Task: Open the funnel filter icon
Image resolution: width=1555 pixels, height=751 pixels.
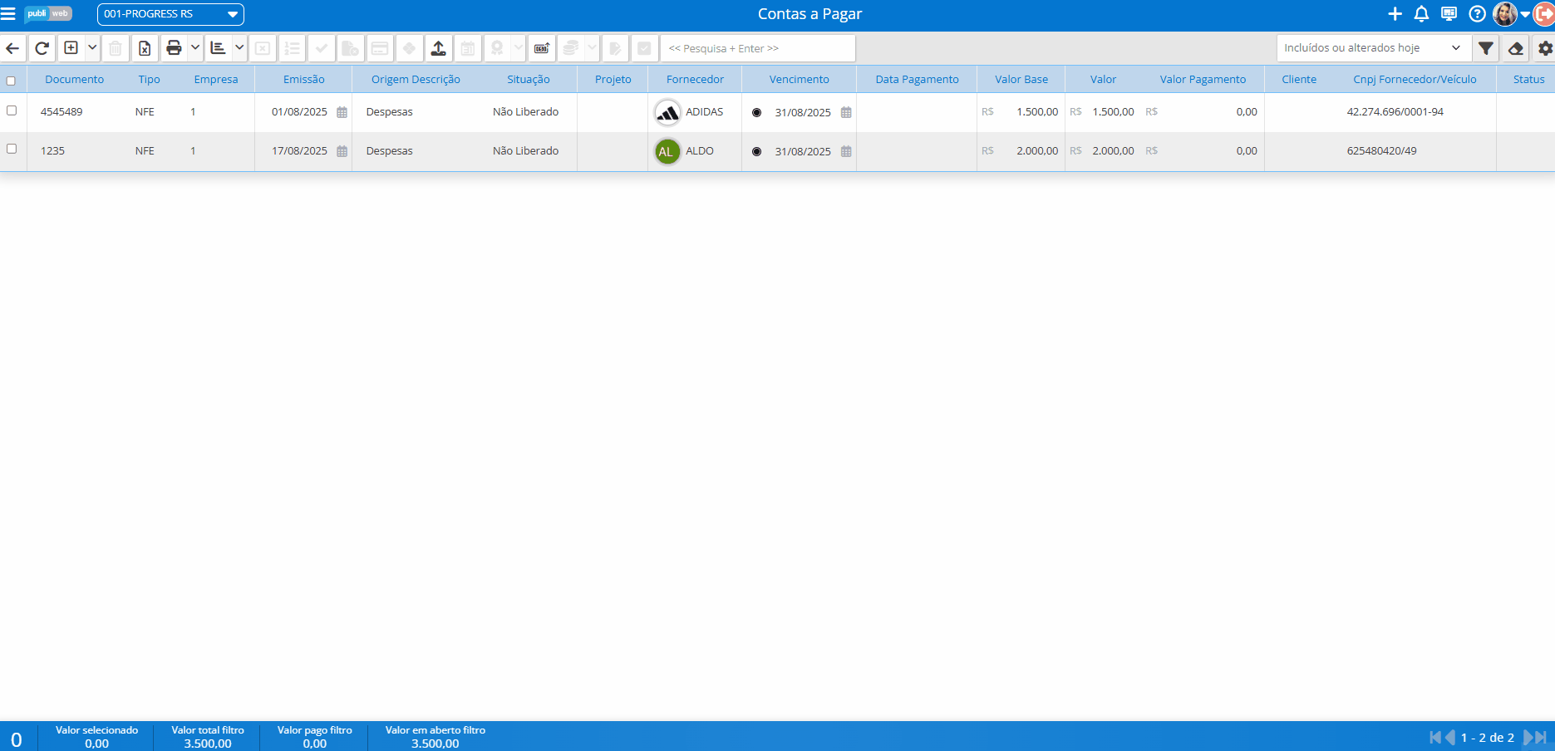Action: click(1486, 48)
